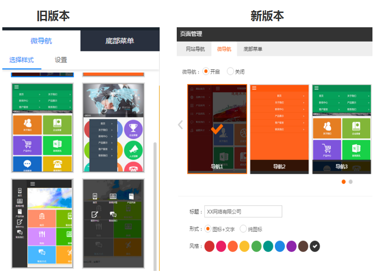Viewport: 378px width, 276px height.
Task: Click the orange checkmark on 导航1
Action: [x=217, y=129]
